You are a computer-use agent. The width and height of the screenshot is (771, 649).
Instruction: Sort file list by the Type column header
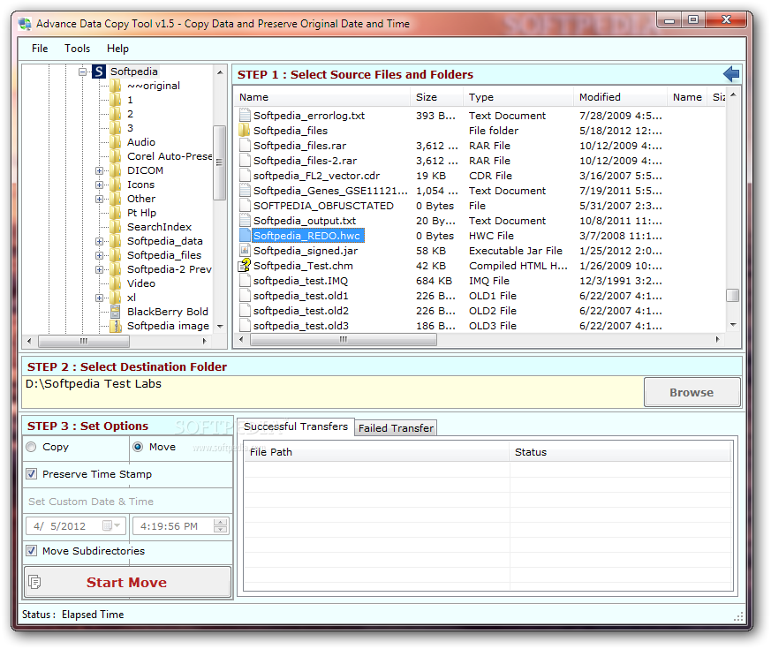click(518, 97)
